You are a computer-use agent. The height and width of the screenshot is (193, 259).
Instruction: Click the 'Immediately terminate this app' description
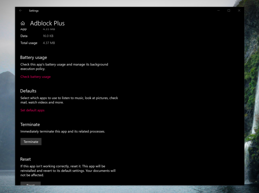click(x=63, y=132)
